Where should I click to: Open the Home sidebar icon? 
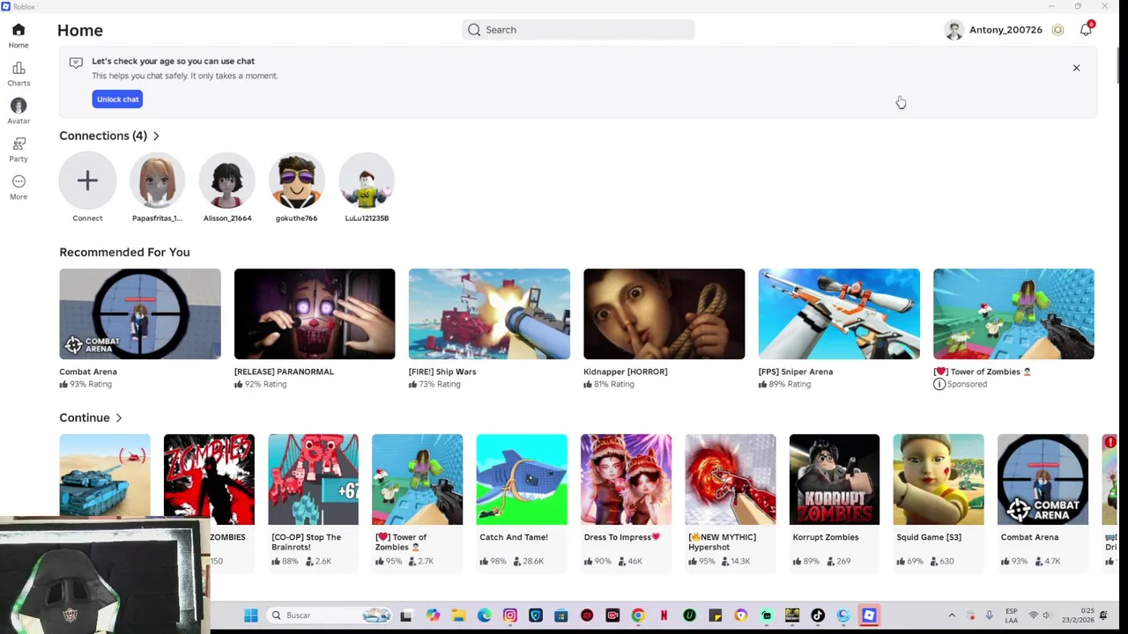click(19, 30)
